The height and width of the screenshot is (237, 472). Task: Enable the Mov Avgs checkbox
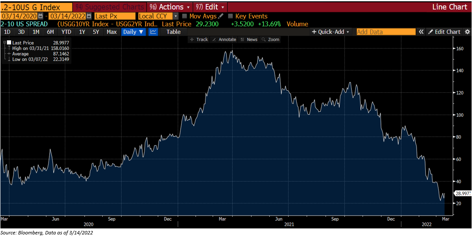coord(185,16)
